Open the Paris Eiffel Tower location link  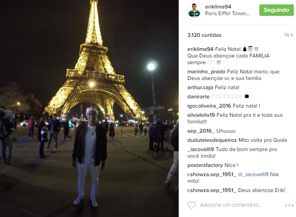coord(228,14)
